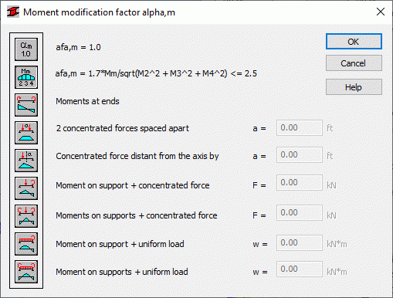The width and height of the screenshot is (393, 298).
Task: Focus the F field for Moments on supports
Action: (x=300, y=213)
